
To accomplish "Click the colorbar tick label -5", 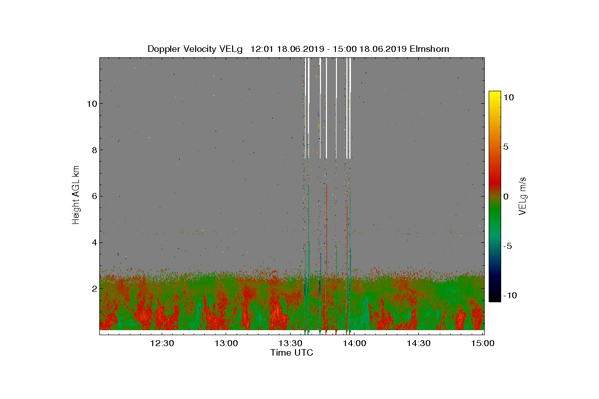I will [508, 246].
